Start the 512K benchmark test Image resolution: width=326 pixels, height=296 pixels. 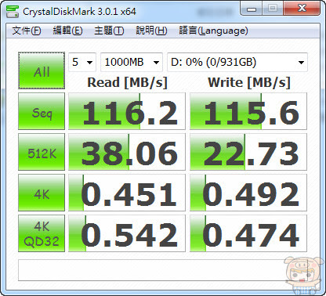point(42,152)
